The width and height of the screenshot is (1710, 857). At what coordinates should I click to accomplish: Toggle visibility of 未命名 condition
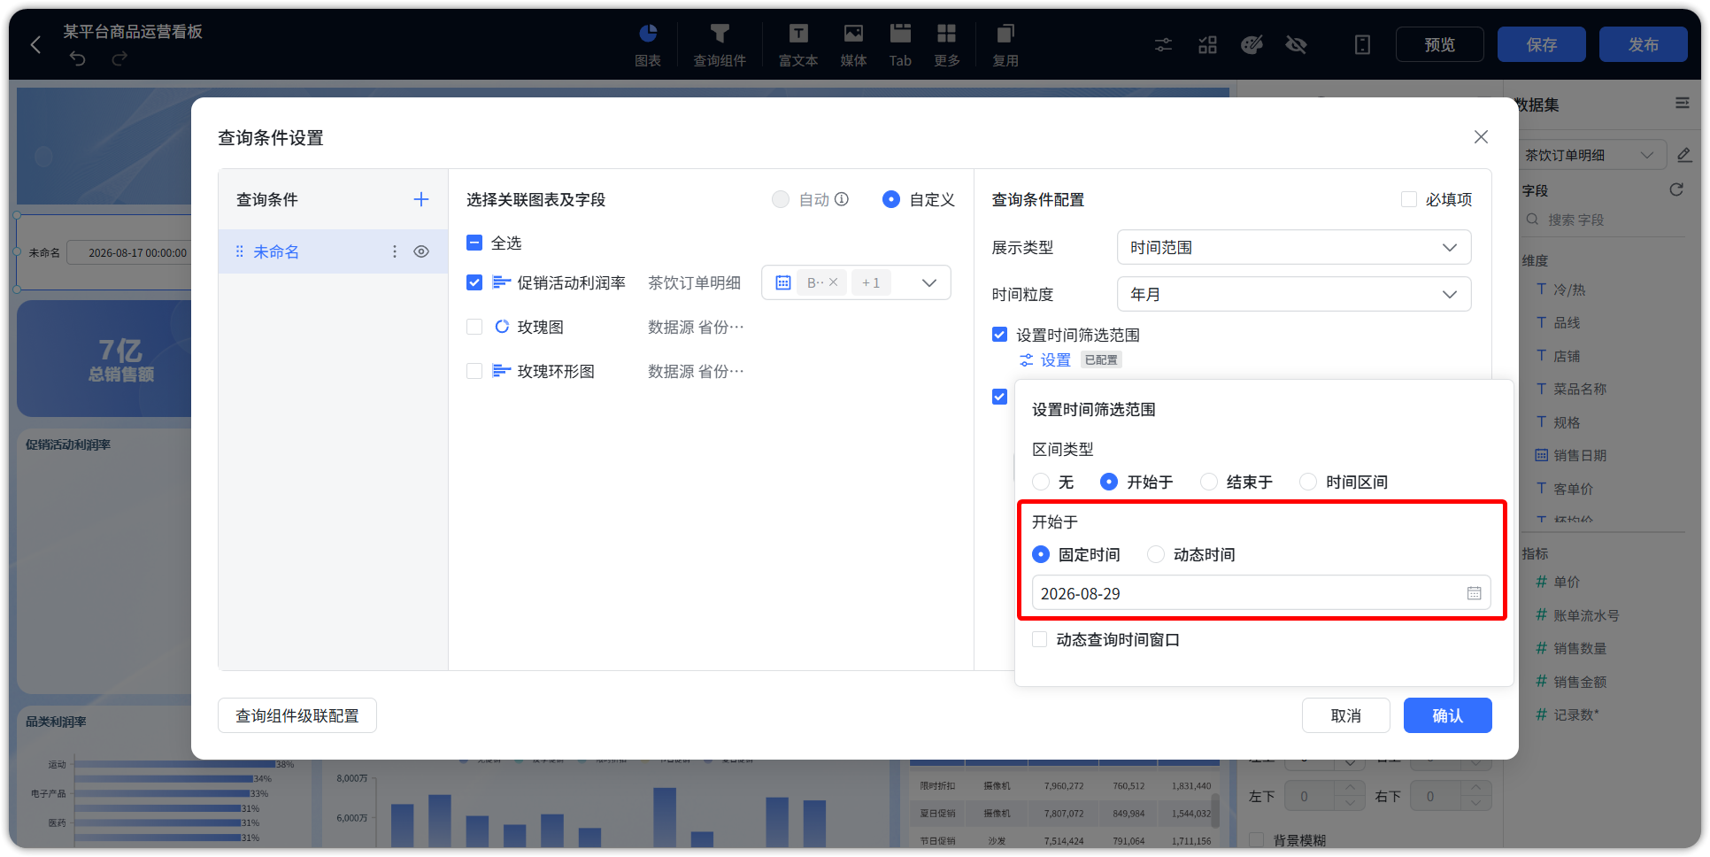pyautogui.click(x=421, y=251)
